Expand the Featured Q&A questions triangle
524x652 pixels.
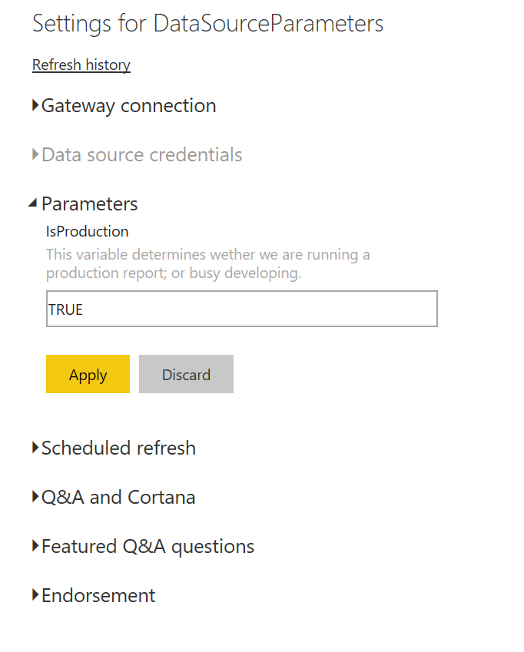(35, 546)
